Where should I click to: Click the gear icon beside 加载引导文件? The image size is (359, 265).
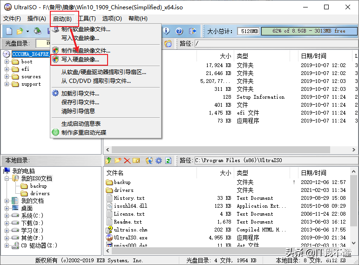[x=55, y=93]
